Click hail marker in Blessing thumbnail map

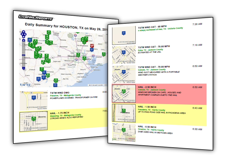34,119
